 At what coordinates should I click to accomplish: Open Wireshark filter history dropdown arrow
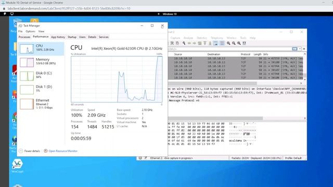pos(300,49)
